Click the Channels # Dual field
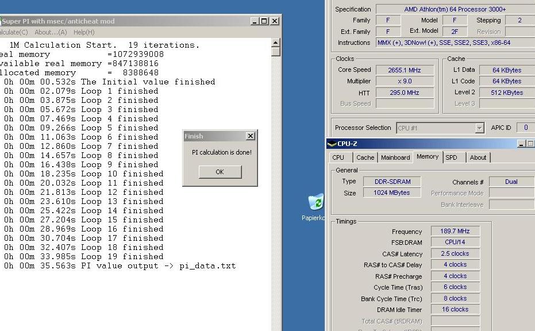The width and height of the screenshot is (535, 331). pyautogui.click(x=512, y=182)
